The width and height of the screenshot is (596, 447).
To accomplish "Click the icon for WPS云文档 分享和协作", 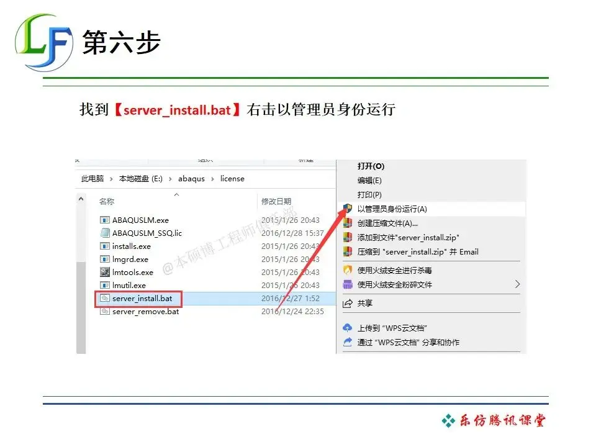I will click(x=347, y=341).
